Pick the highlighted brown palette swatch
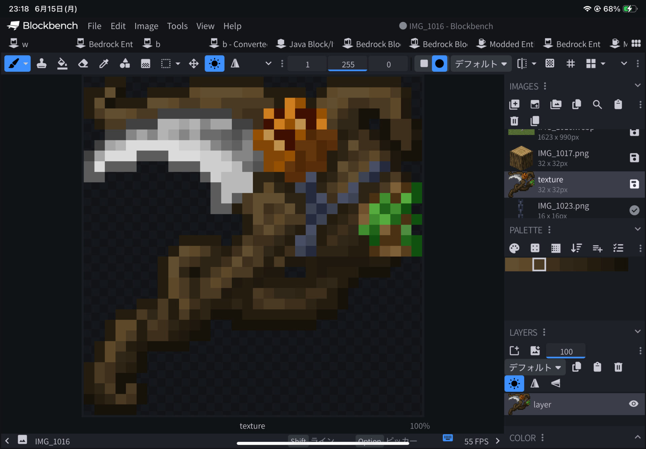The width and height of the screenshot is (646, 449). [539, 264]
